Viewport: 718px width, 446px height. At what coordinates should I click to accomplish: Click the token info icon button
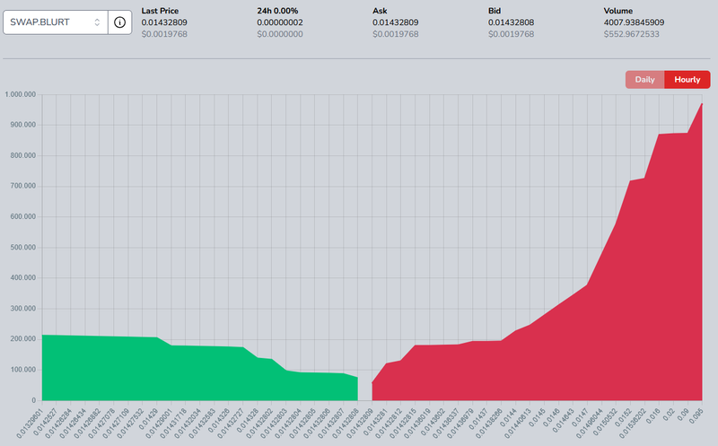[x=118, y=22]
